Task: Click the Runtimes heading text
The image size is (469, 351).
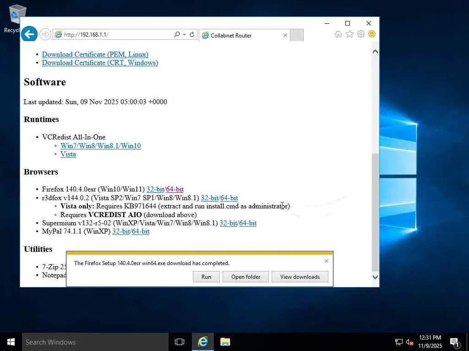Action: click(41, 119)
